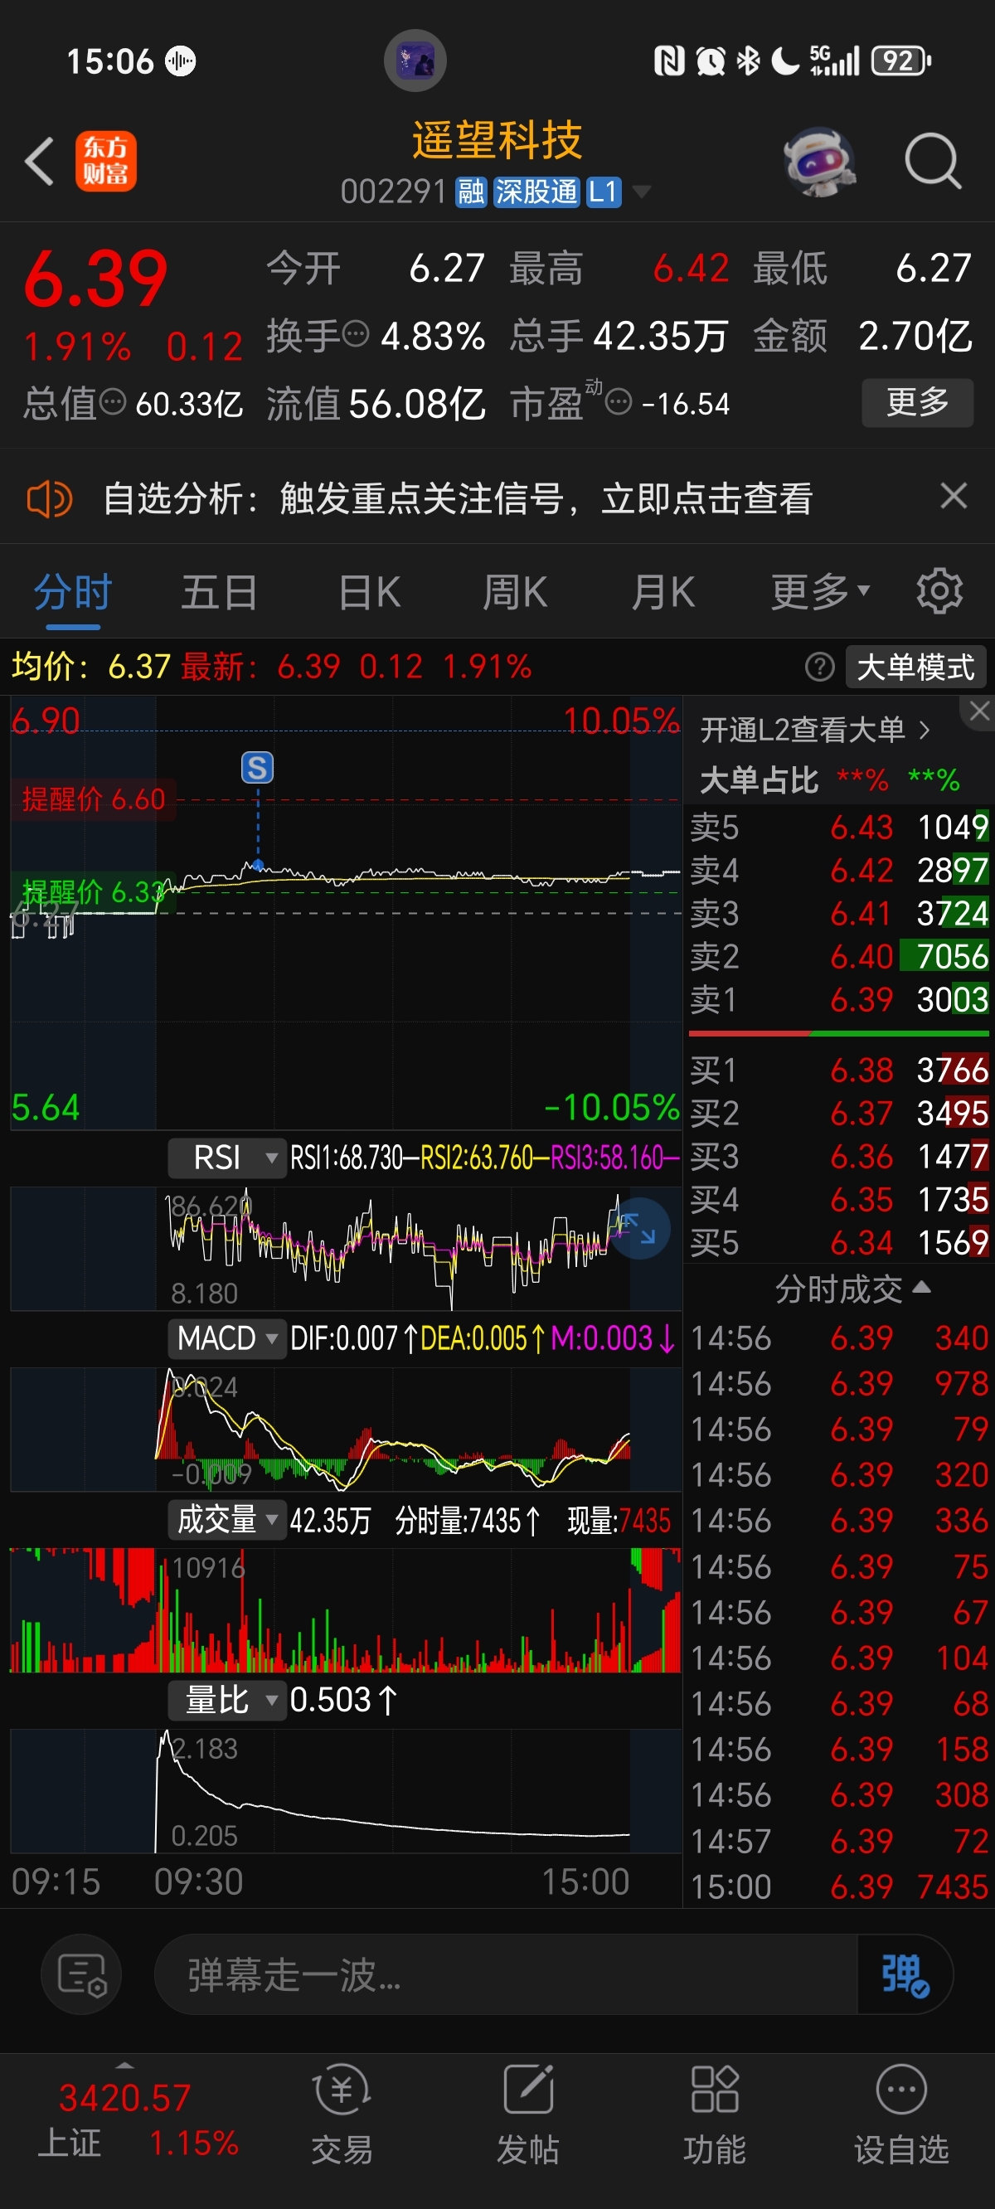Tap the speaker announcement icon
The image size is (995, 2209).
coord(49,498)
